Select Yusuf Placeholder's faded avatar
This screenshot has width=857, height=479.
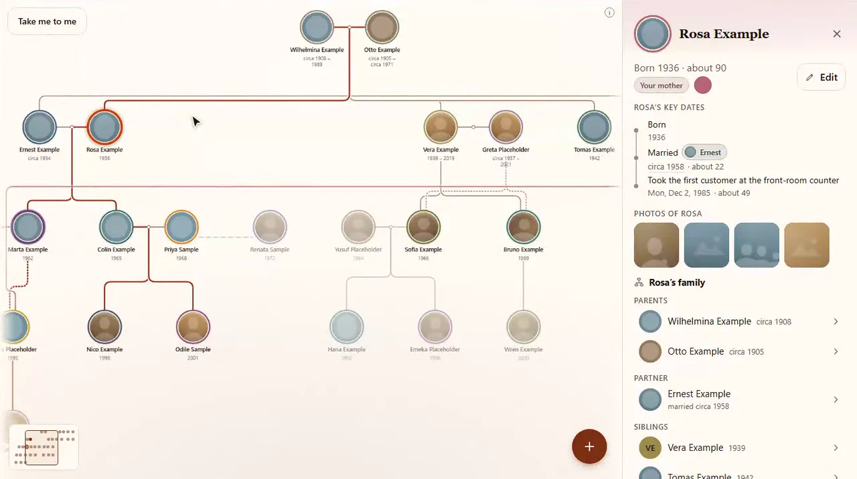coord(358,227)
